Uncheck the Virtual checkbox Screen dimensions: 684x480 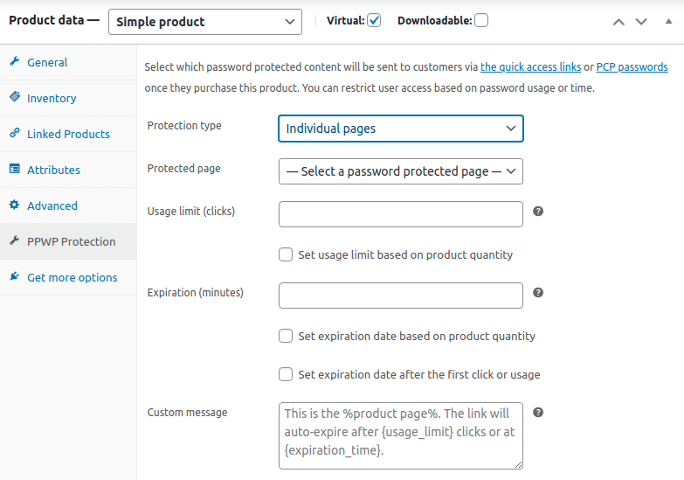tap(374, 20)
